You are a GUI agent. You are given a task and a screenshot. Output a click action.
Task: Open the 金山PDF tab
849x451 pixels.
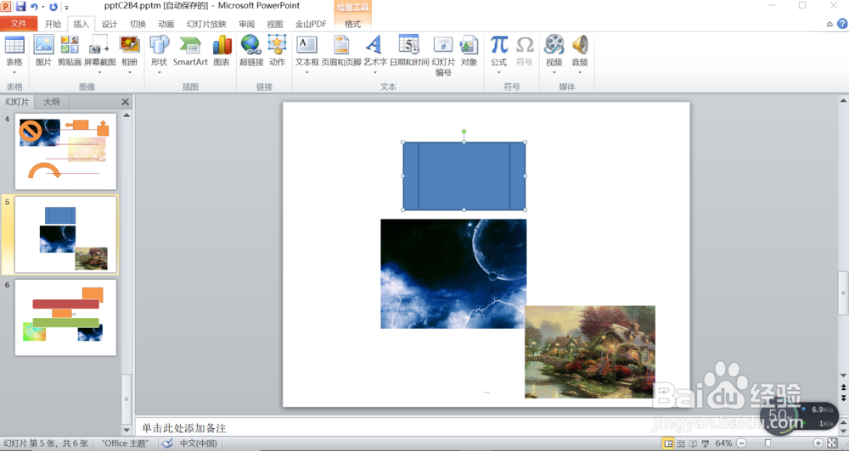pyautogui.click(x=311, y=24)
